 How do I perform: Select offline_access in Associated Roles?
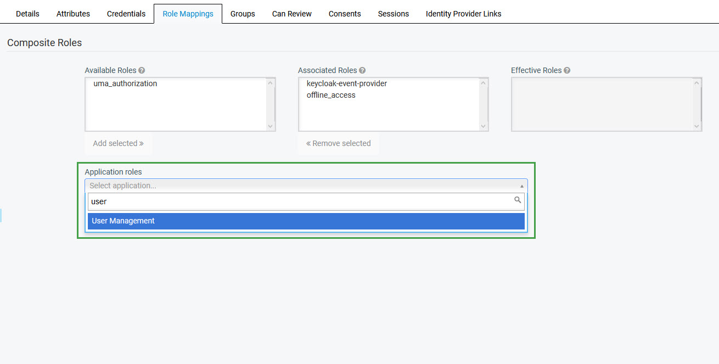(331, 95)
